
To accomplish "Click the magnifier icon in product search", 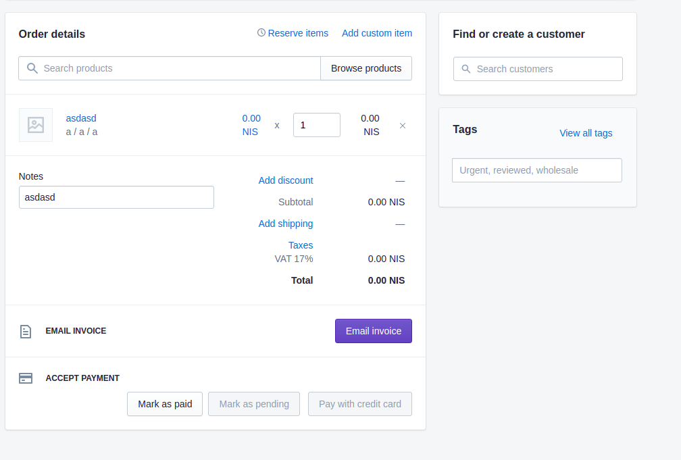I will point(32,68).
